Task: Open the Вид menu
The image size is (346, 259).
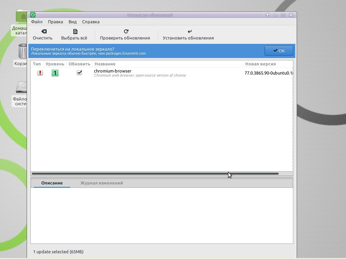Action: [72, 22]
